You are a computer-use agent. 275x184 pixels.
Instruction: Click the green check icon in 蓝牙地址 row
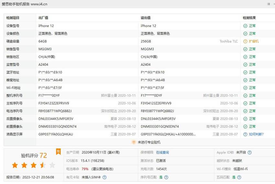245,72
